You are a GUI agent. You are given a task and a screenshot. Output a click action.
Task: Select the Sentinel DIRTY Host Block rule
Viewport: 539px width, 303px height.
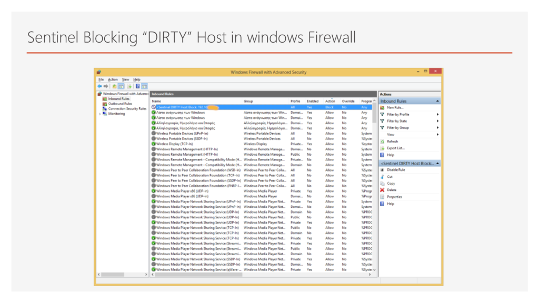coord(184,107)
